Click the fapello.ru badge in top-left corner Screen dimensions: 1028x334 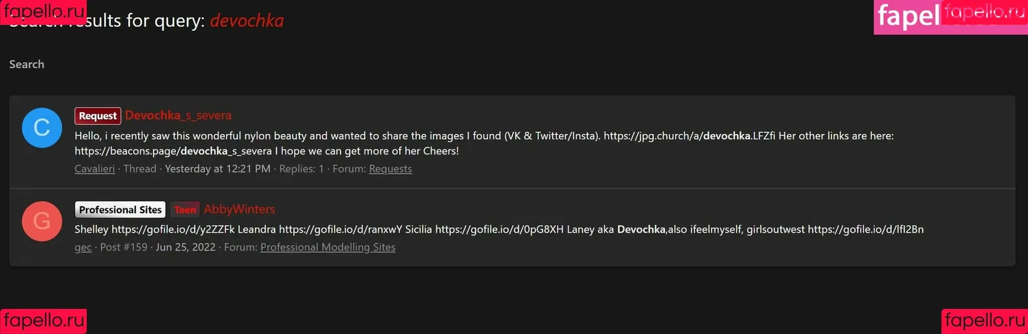(43, 12)
